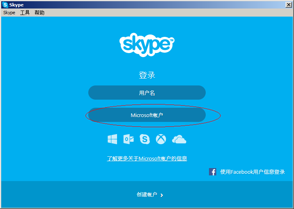Viewport: 294px width, 209px height.
Task: Click 创建帐户 to create an account
Action: point(147,194)
